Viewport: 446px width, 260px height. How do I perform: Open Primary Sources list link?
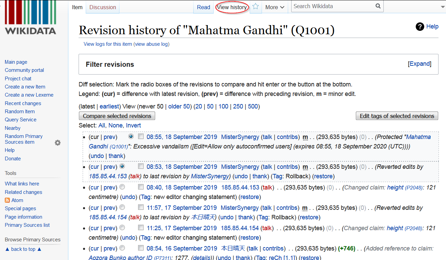coord(27,225)
